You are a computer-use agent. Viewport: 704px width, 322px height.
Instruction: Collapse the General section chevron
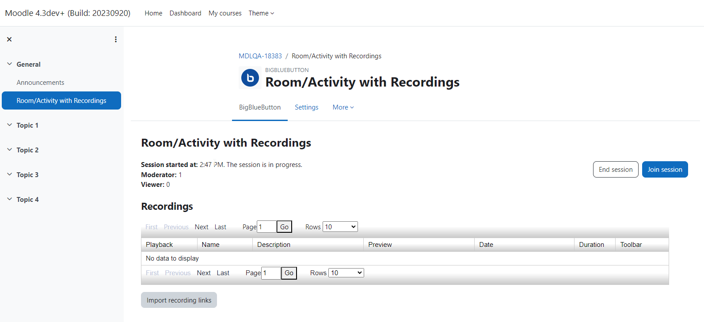[9, 64]
